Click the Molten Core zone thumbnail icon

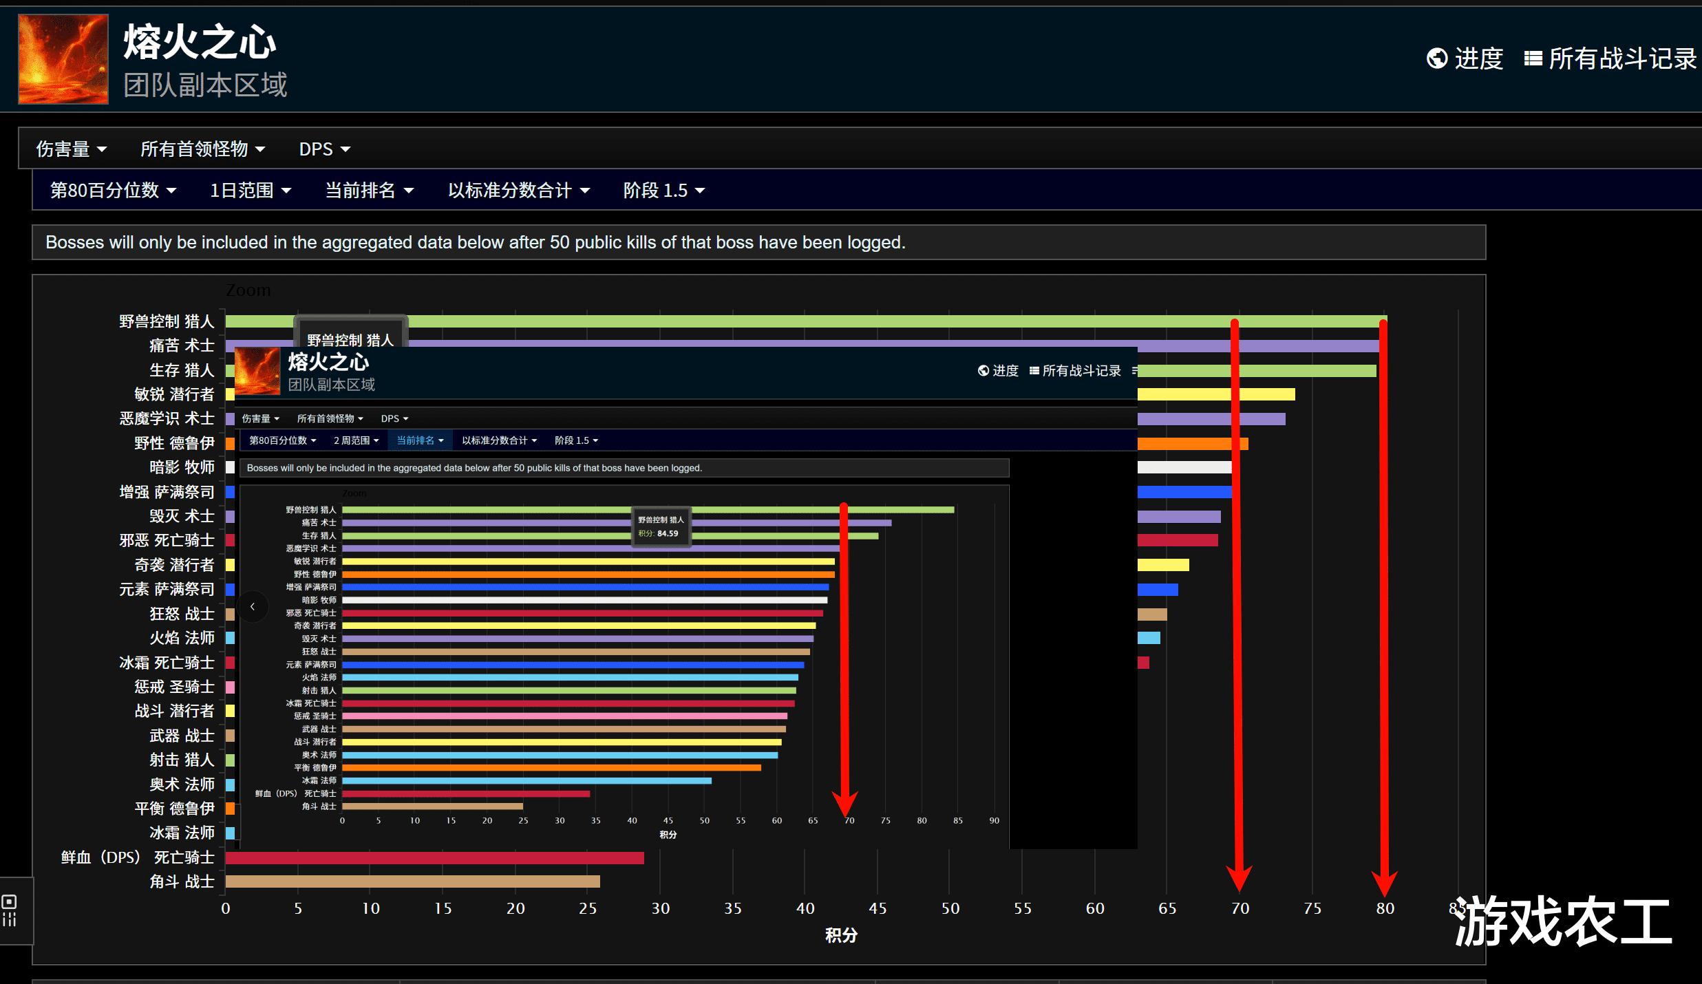tap(63, 59)
